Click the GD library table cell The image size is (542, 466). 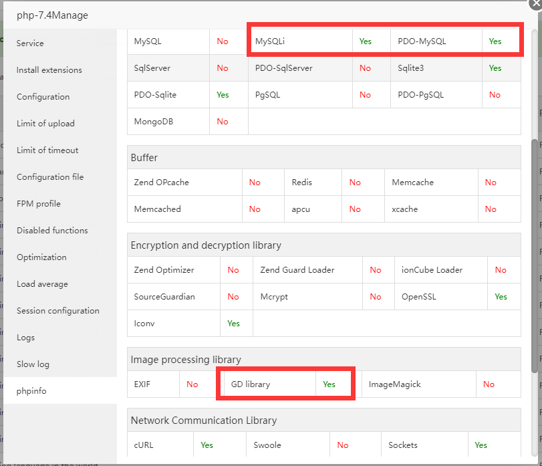click(251, 384)
